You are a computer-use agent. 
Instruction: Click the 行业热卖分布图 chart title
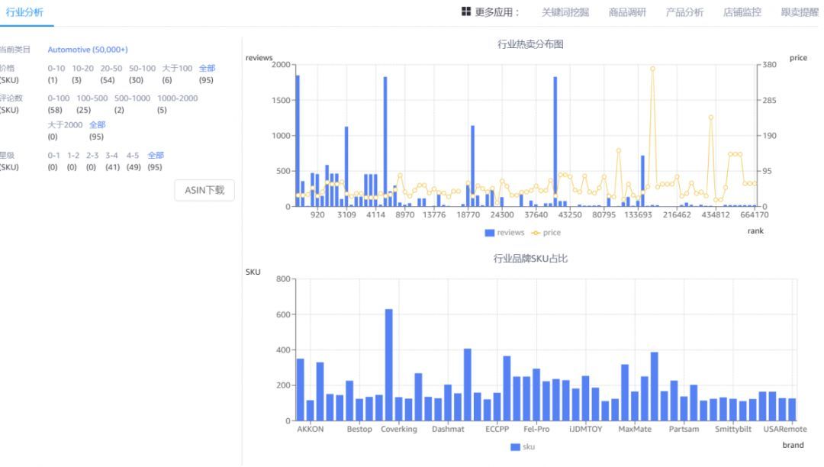point(530,44)
